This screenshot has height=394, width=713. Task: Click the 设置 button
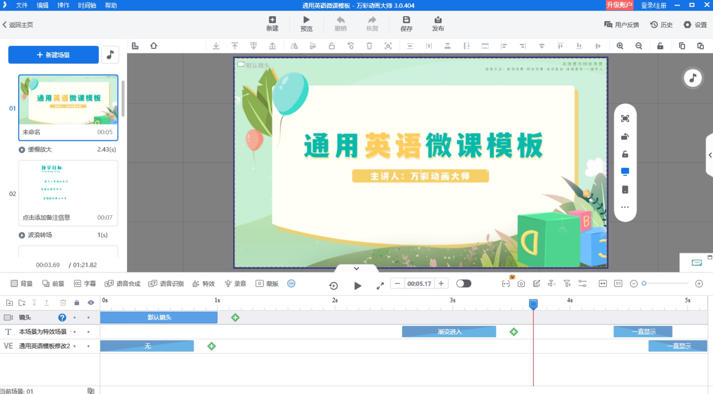click(x=696, y=25)
